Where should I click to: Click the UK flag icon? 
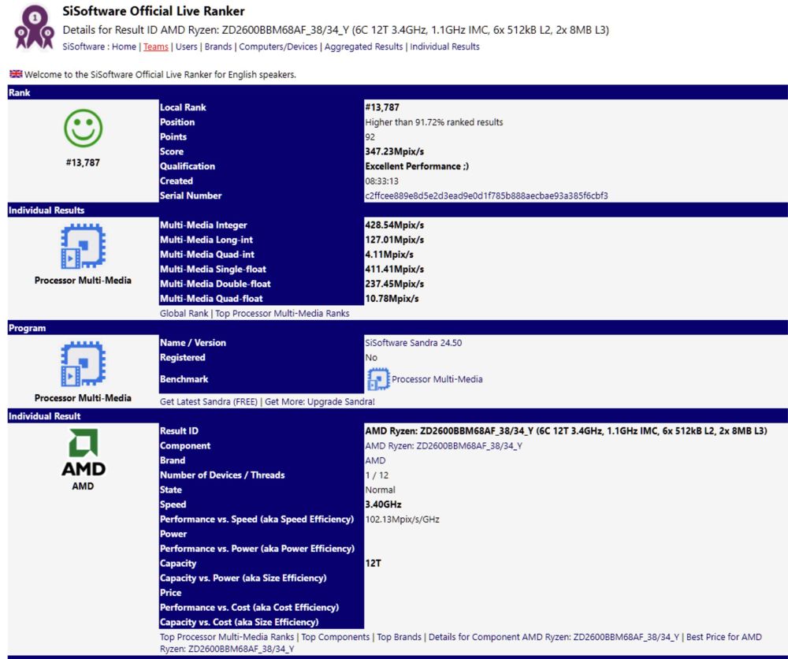pos(16,74)
